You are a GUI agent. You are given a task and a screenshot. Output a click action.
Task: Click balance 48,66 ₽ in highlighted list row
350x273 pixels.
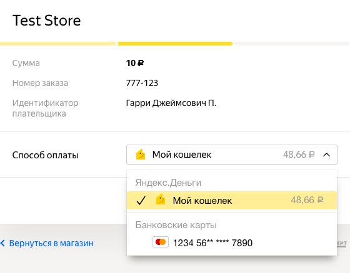pyautogui.click(x=307, y=200)
